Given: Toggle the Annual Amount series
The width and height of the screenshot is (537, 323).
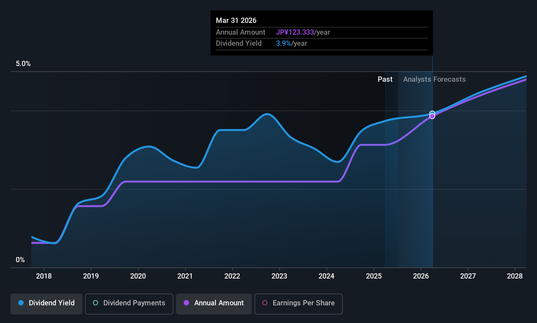Looking at the screenshot, I should pos(214,304).
